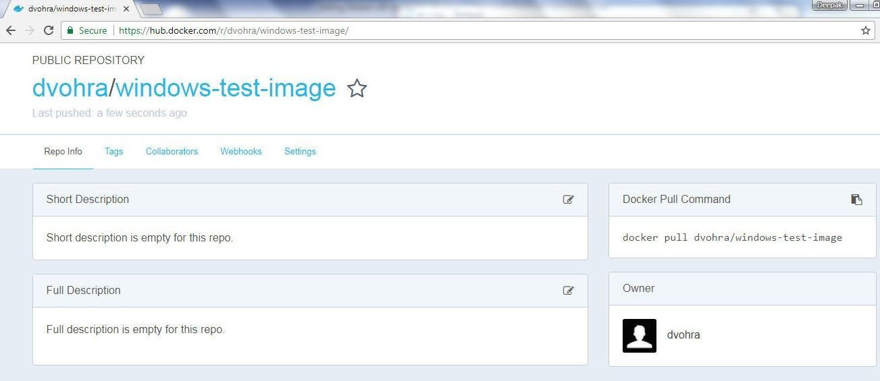
Task: Click the Owner panel header
Action: (x=742, y=289)
